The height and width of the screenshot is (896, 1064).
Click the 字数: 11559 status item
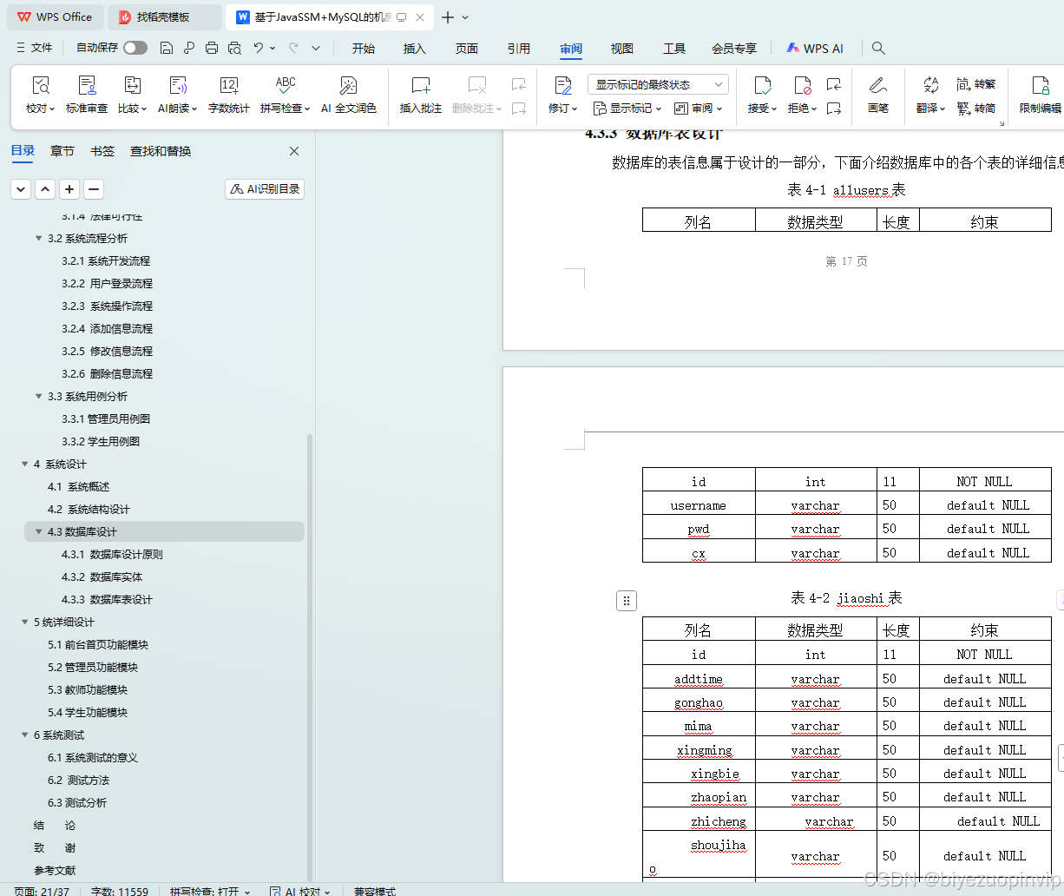(x=120, y=891)
